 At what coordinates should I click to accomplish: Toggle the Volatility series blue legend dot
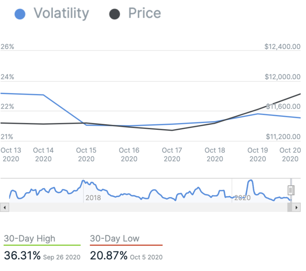[20, 14]
